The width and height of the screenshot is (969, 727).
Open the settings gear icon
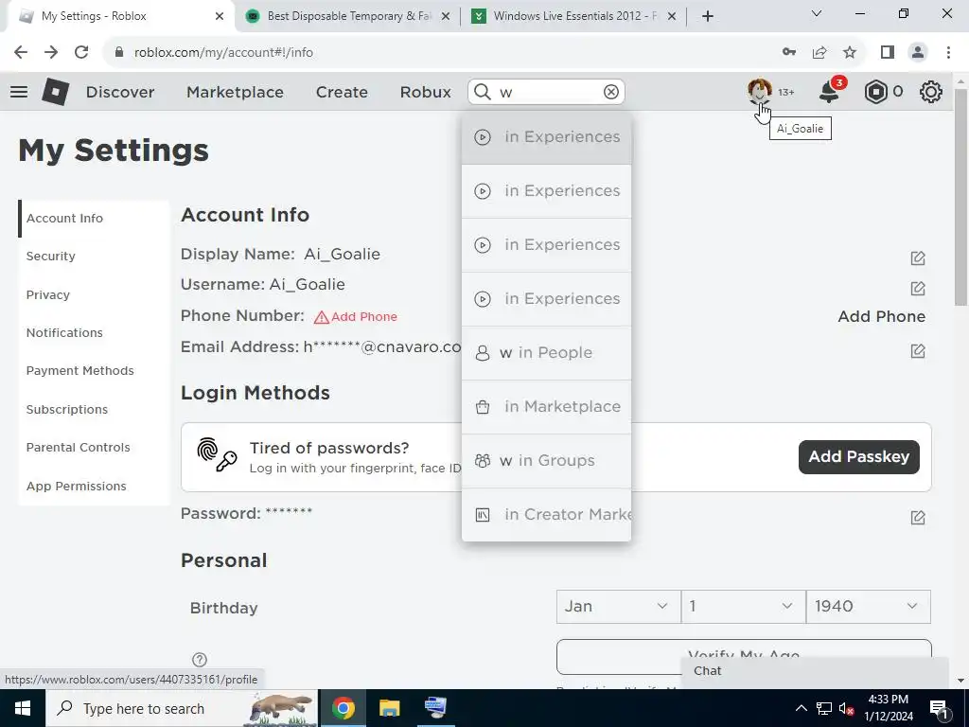pyautogui.click(x=931, y=92)
